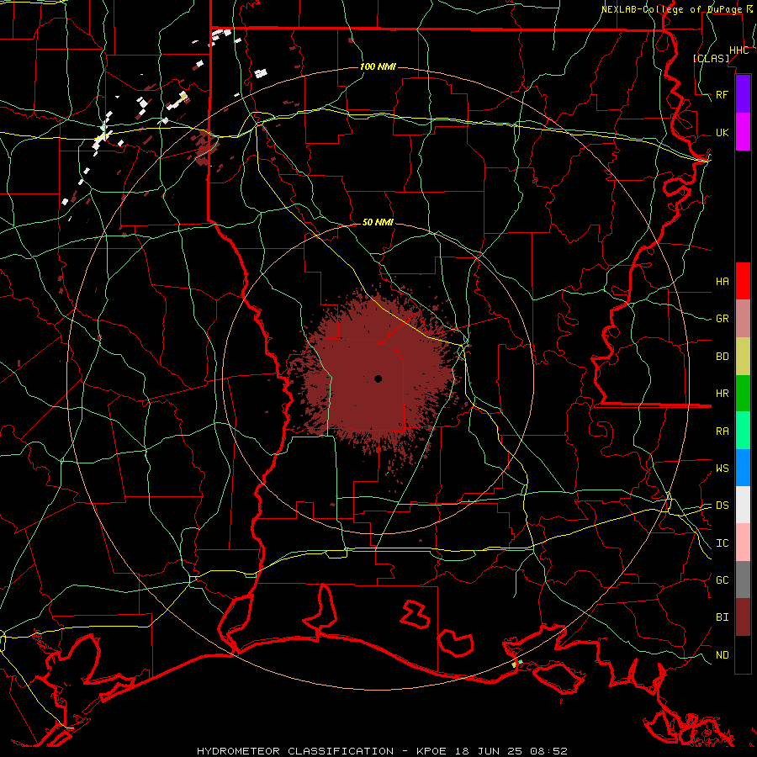Click the 50 NMI range ring label
The image size is (757, 757).
[x=378, y=222]
